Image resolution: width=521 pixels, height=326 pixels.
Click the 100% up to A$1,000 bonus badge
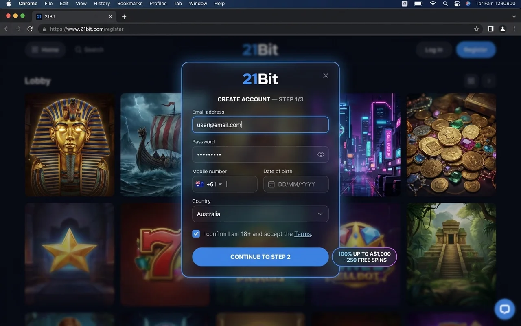364,257
